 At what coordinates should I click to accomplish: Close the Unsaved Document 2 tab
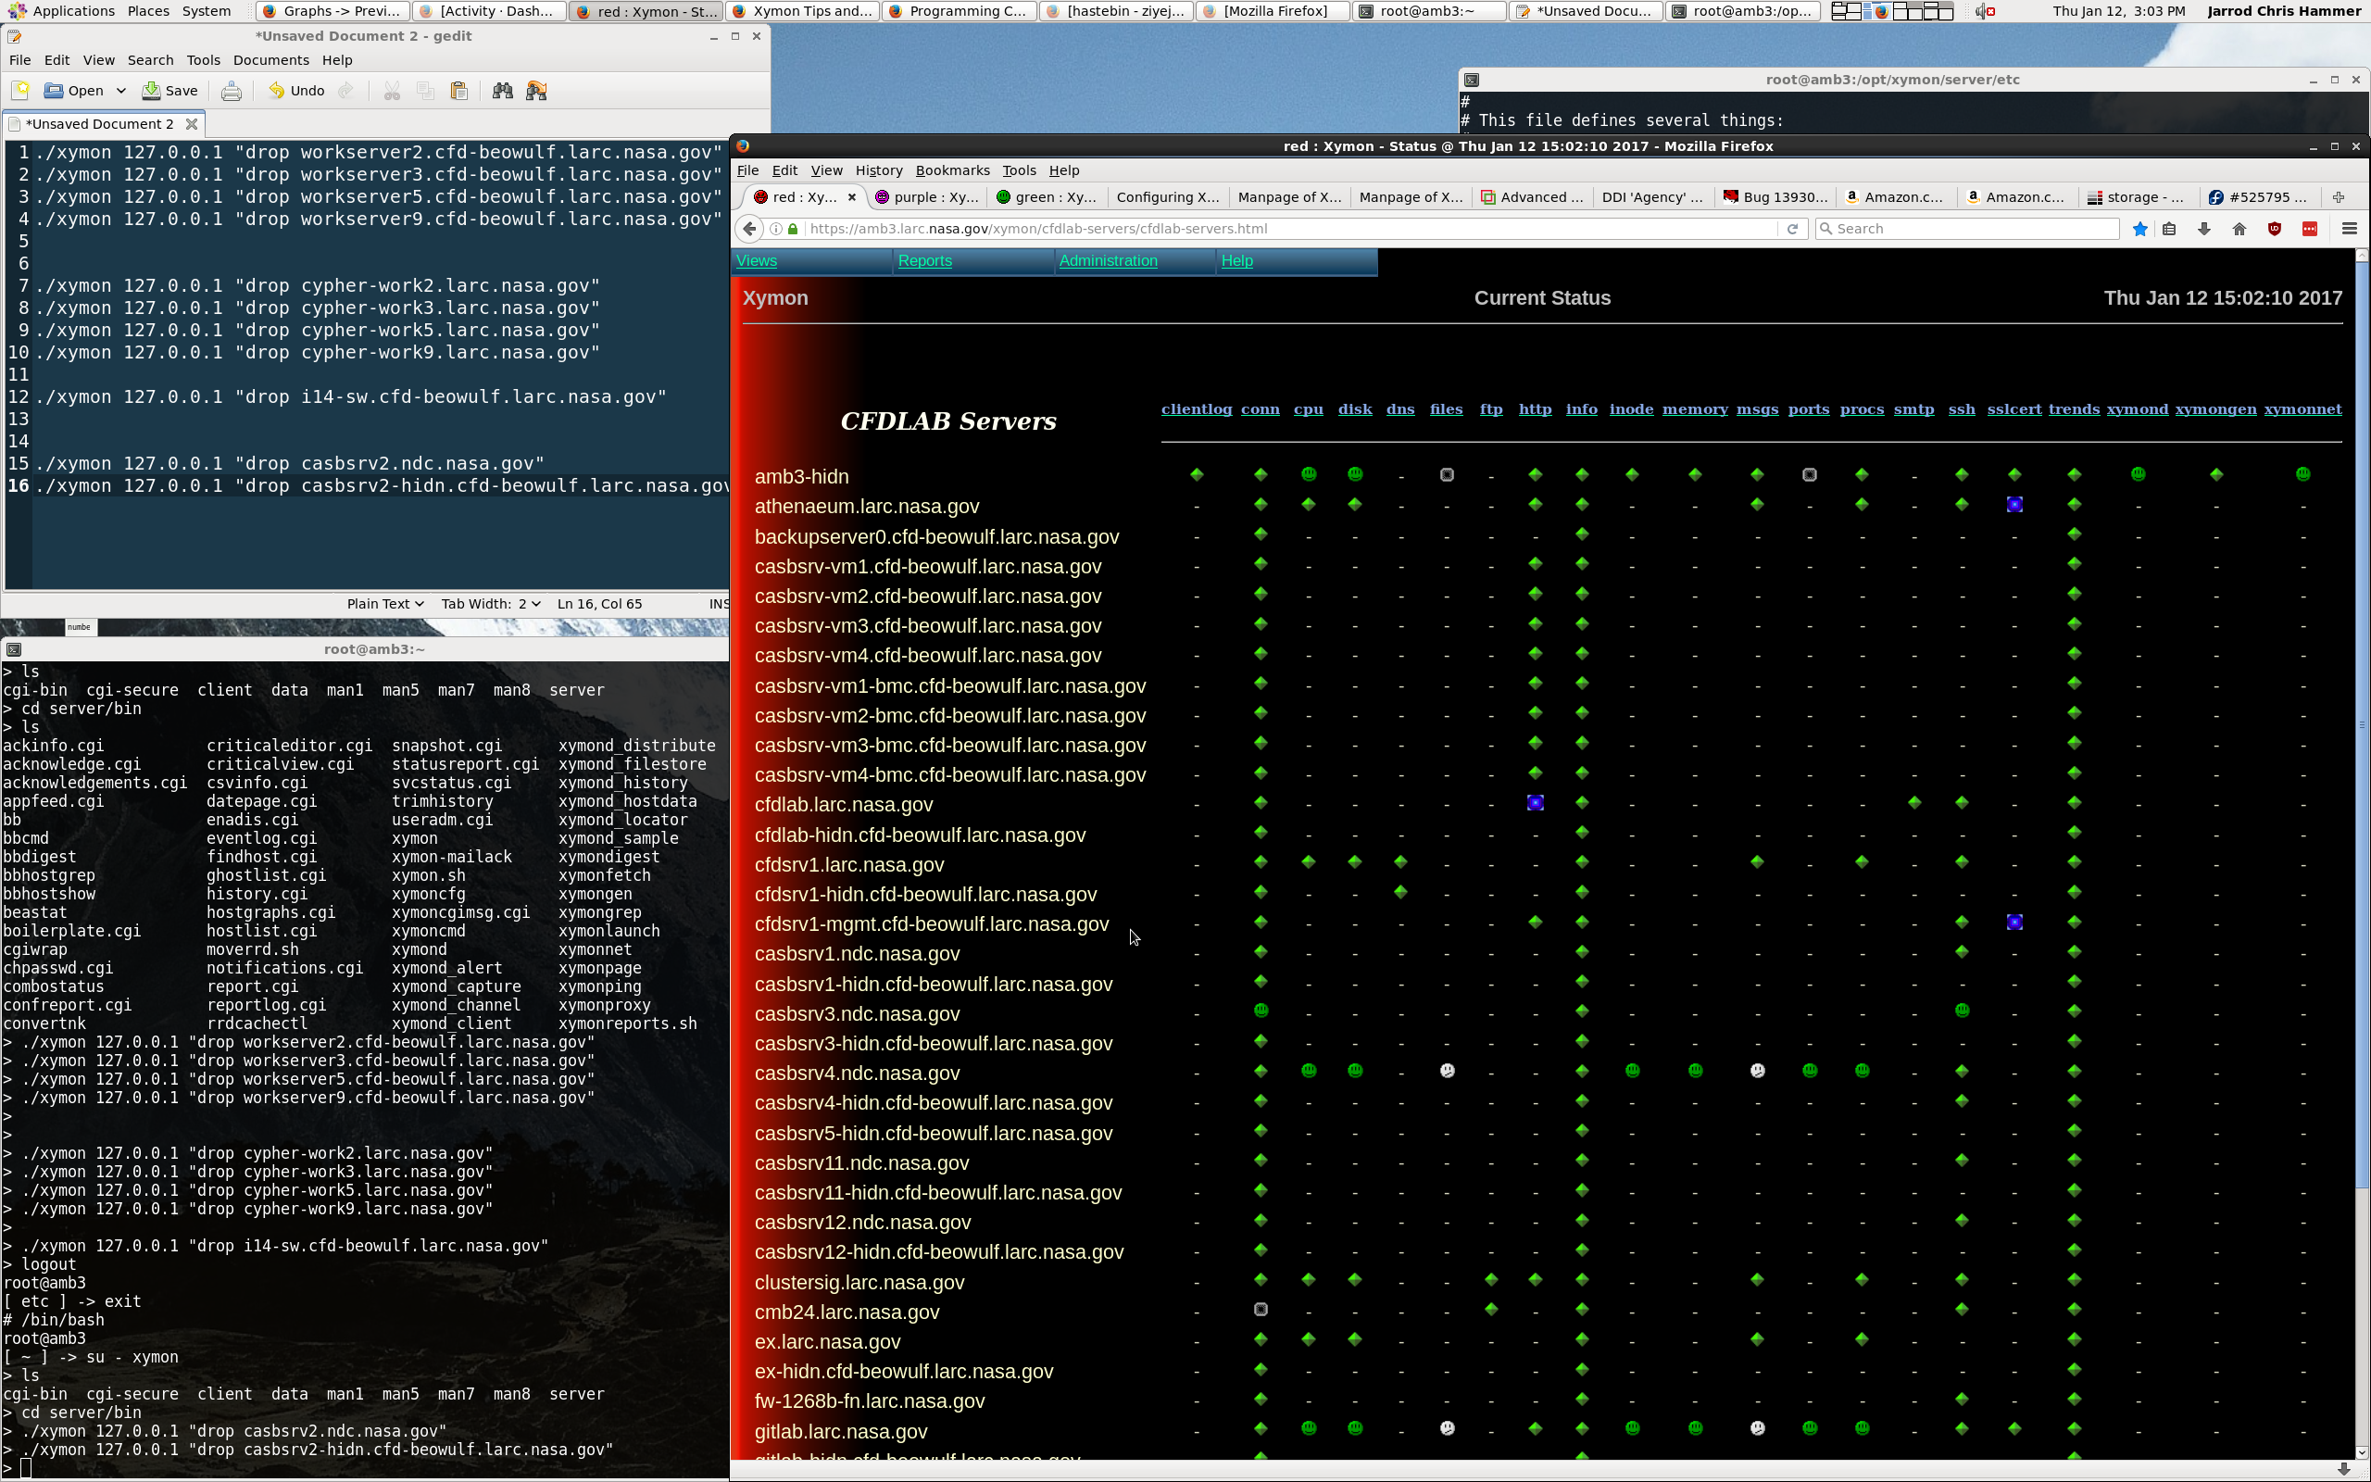[x=192, y=124]
